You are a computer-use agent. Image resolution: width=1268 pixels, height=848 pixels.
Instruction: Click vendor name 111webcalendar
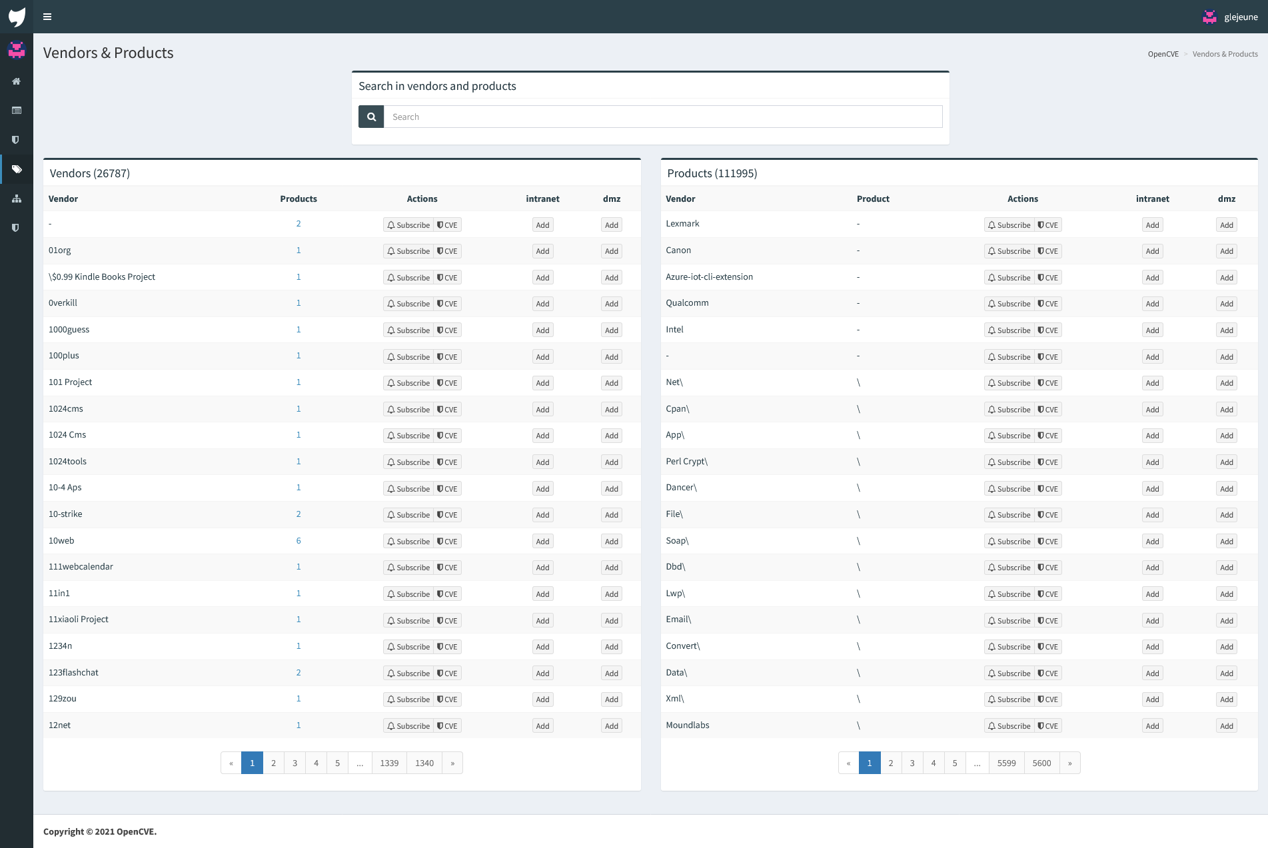(81, 567)
